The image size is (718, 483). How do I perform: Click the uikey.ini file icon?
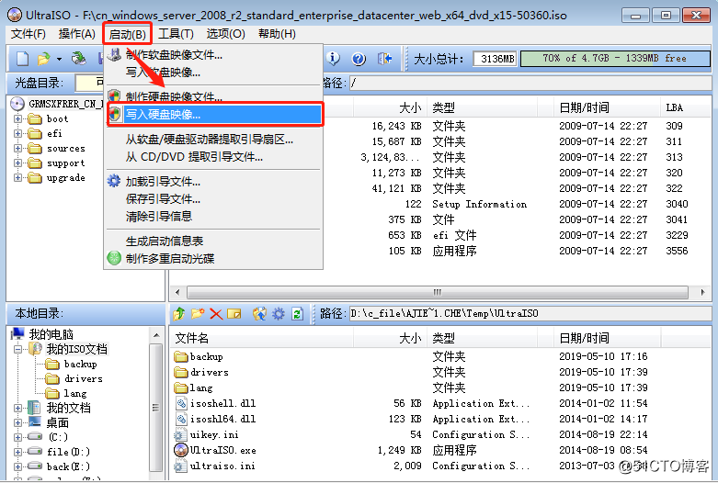181,434
